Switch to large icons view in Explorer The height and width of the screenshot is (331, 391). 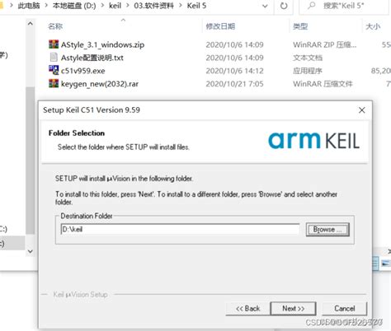click(385, 263)
